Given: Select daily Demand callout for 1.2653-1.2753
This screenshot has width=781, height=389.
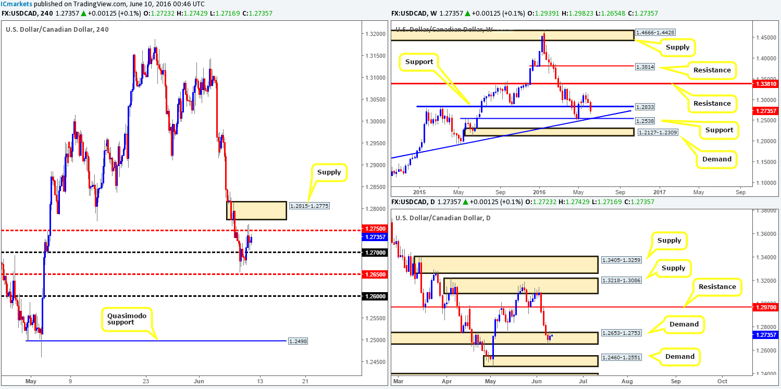Looking at the screenshot, I should click(684, 324).
